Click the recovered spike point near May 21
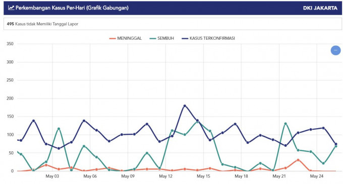343x184 pixels. point(285,124)
